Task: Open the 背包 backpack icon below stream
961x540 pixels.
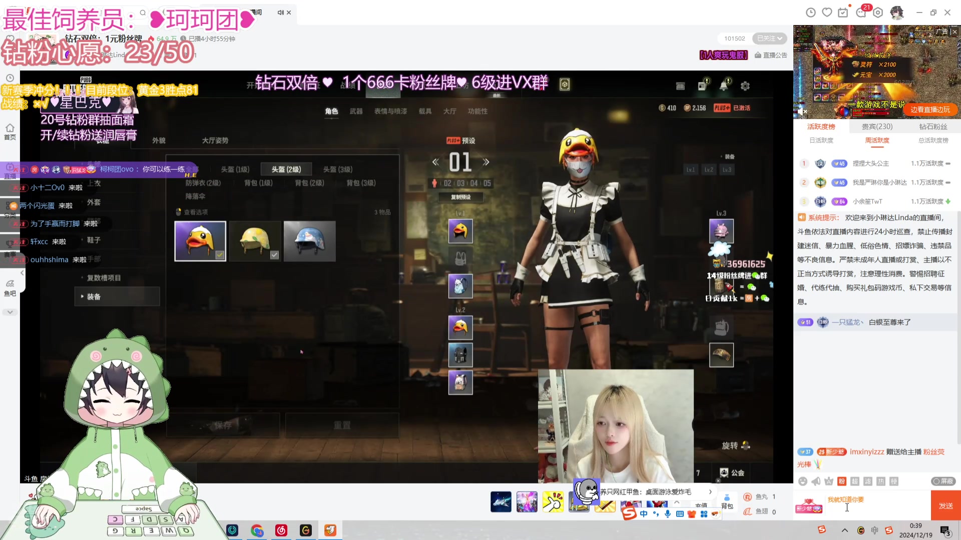Action: (x=727, y=501)
